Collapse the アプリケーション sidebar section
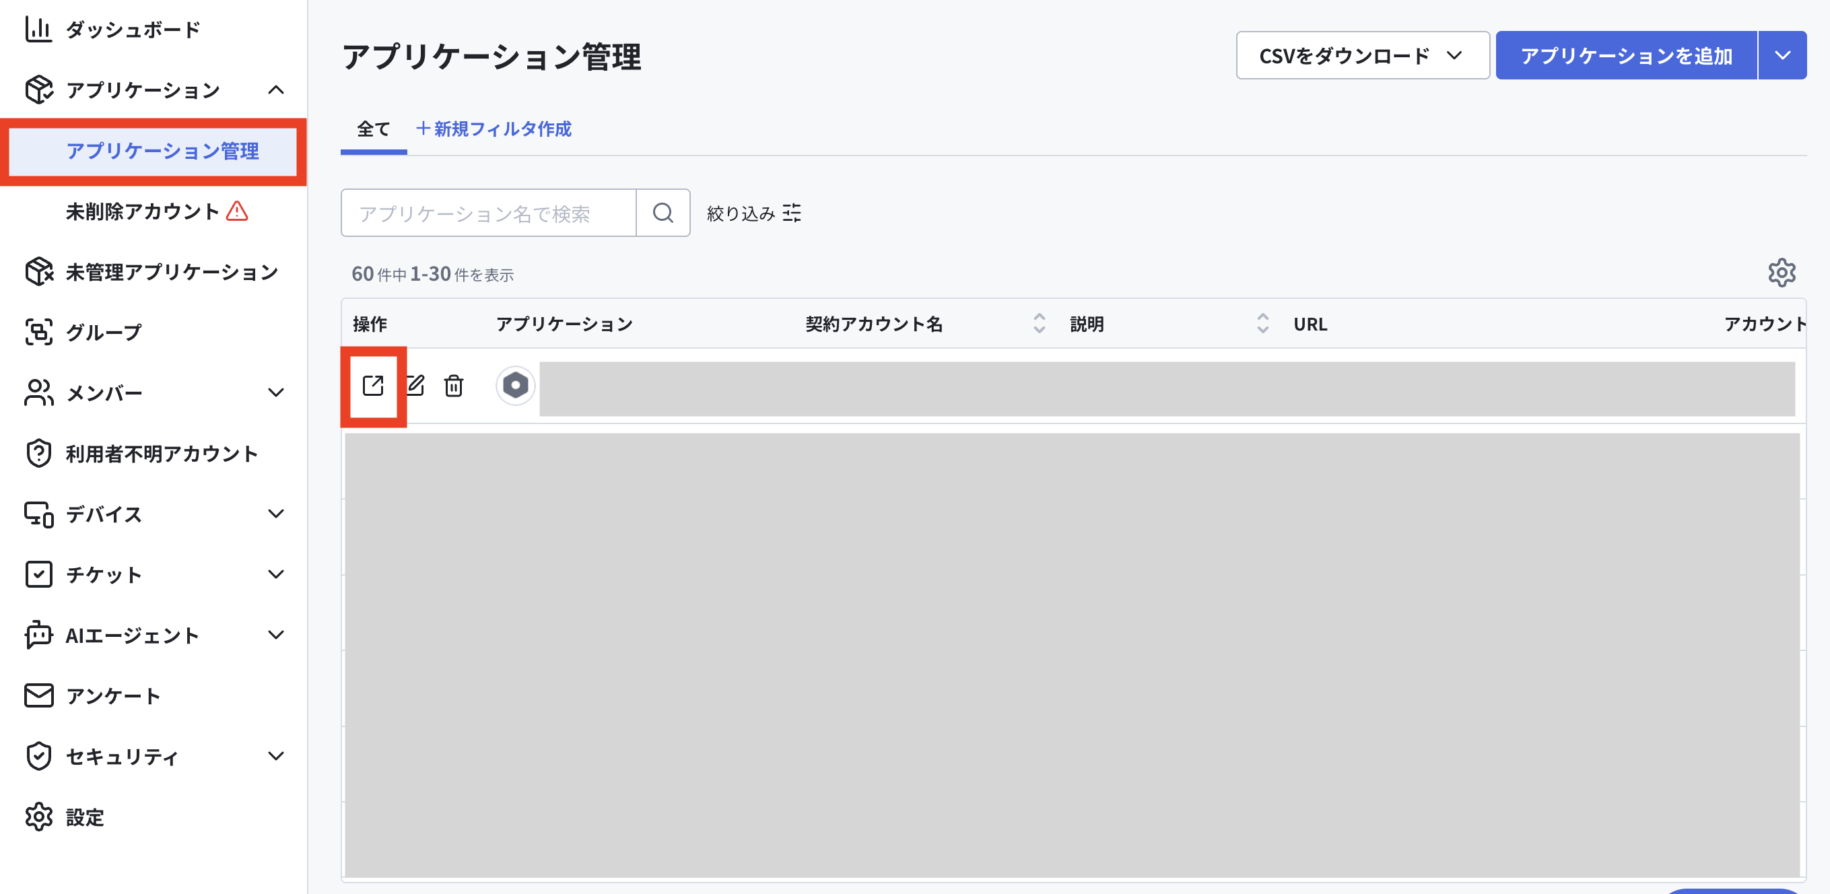The width and height of the screenshot is (1830, 894). (x=276, y=90)
